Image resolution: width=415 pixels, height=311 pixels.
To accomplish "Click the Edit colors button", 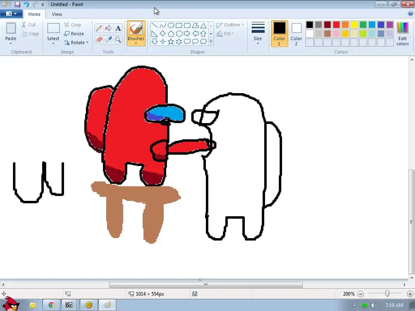I will coord(402,34).
